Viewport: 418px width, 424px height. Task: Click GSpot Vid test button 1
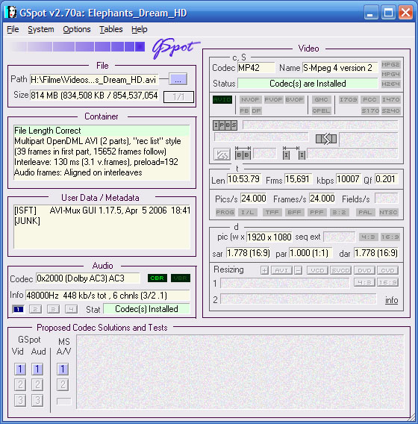20,369
